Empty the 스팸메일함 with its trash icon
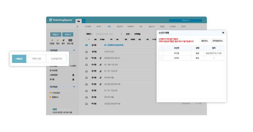 coord(73,75)
